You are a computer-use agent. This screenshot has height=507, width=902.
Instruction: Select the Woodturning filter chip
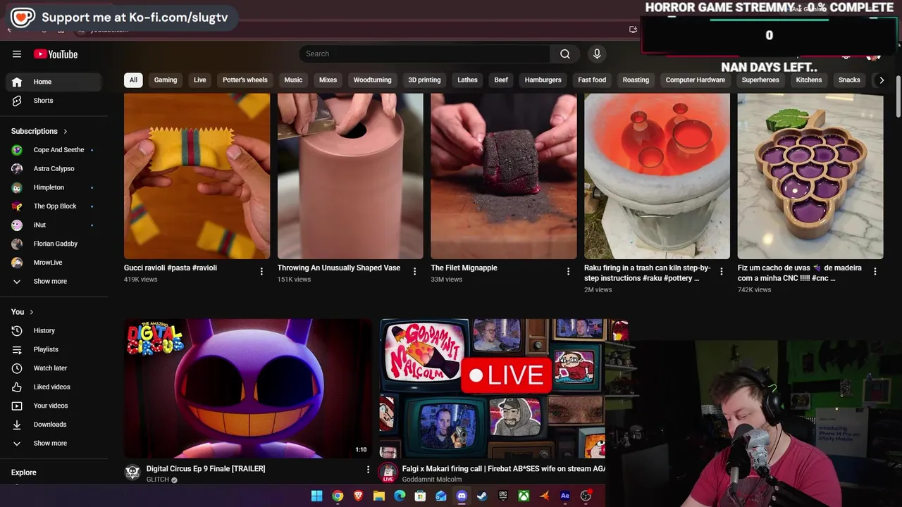tap(372, 80)
